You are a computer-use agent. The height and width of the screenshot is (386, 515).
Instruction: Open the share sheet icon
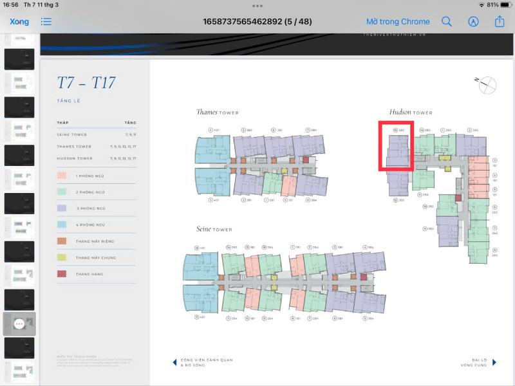(x=500, y=21)
